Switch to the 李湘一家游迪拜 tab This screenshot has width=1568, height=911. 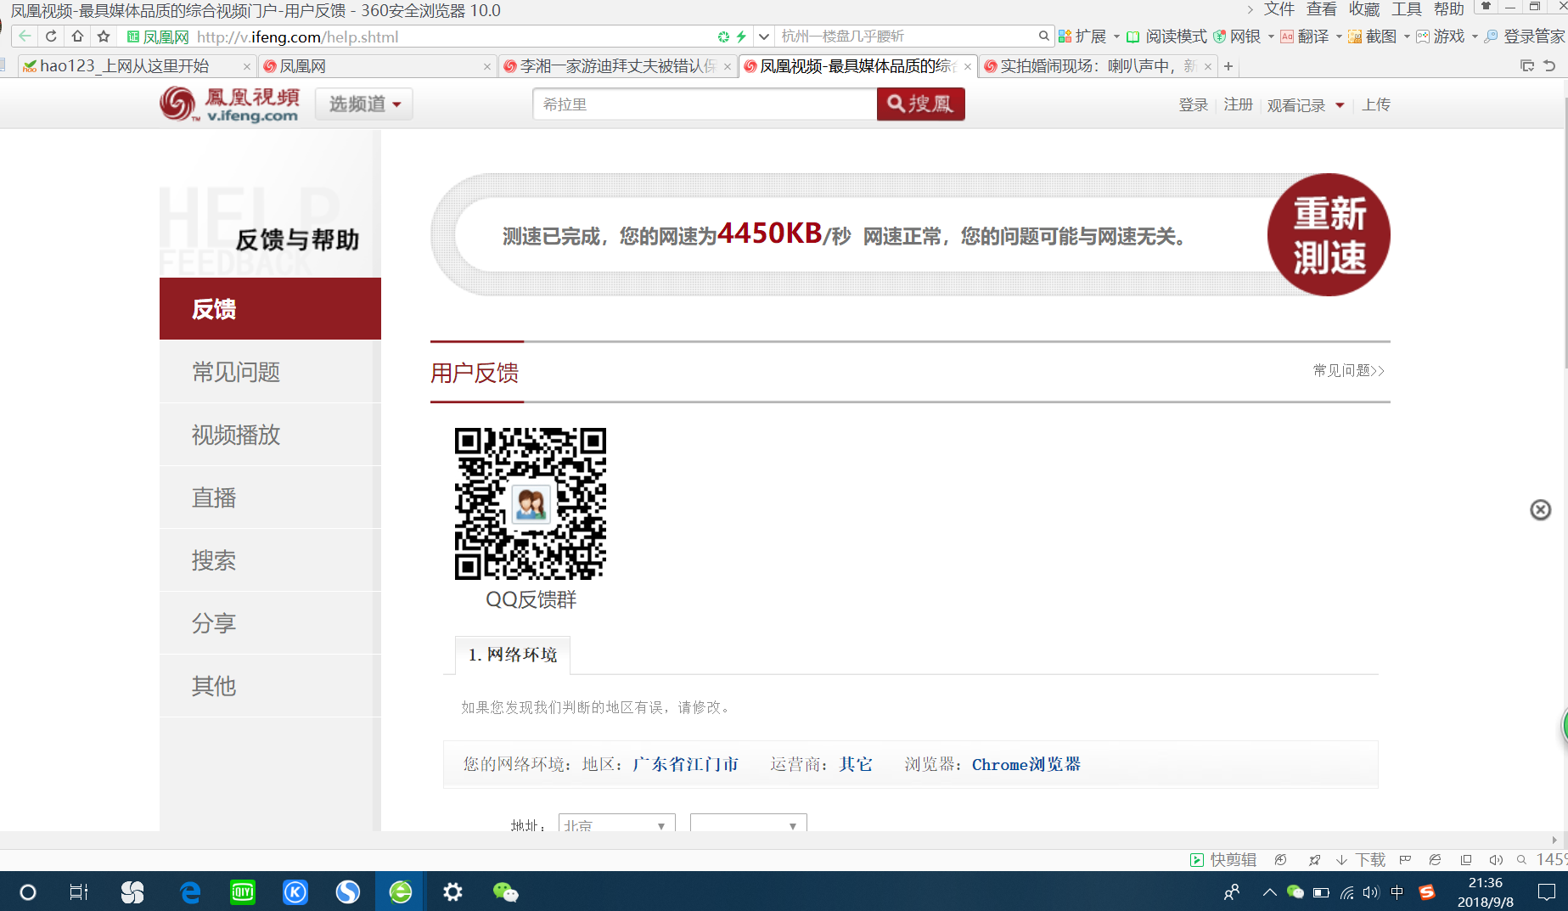(x=616, y=66)
